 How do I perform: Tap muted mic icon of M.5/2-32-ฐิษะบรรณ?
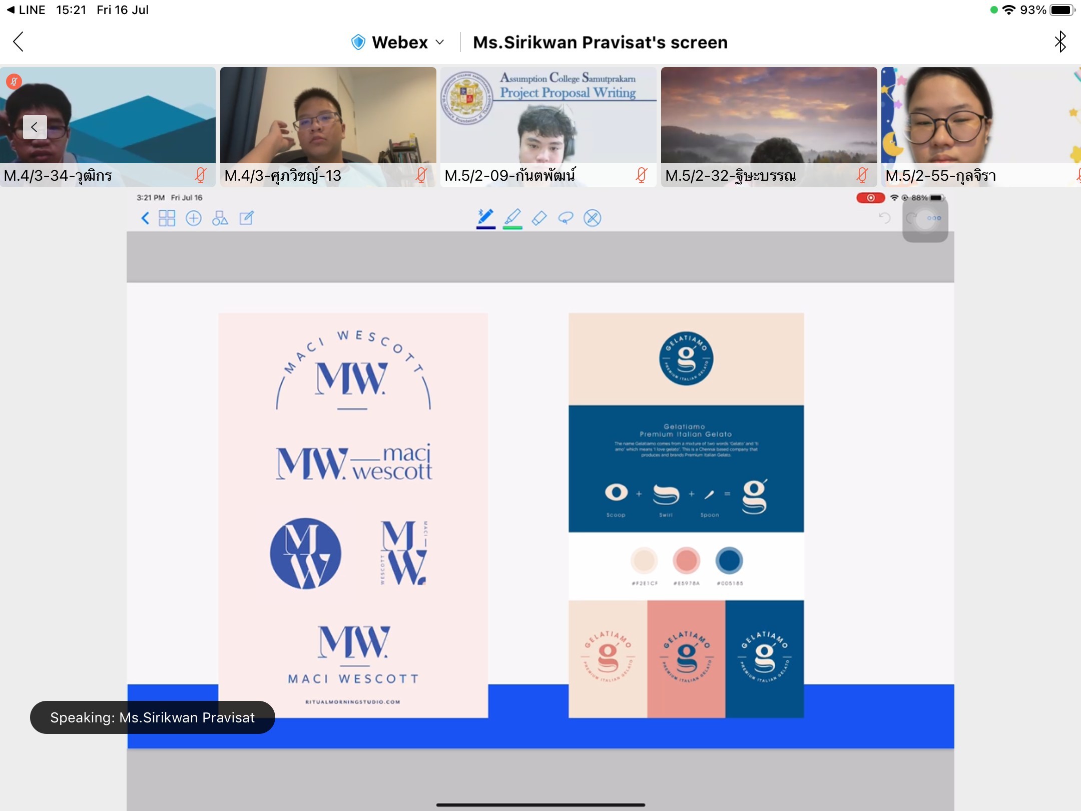[x=862, y=175]
